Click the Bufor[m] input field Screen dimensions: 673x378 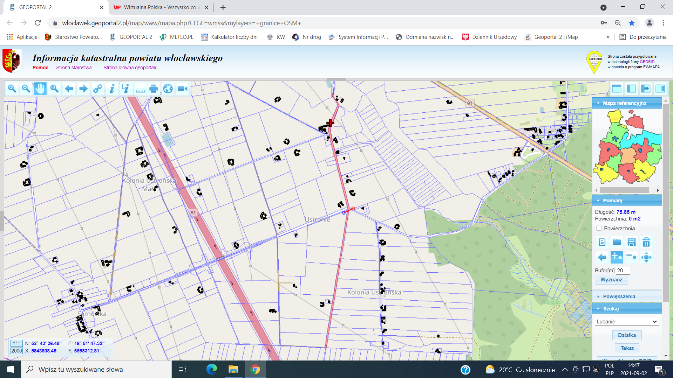tap(623, 271)
